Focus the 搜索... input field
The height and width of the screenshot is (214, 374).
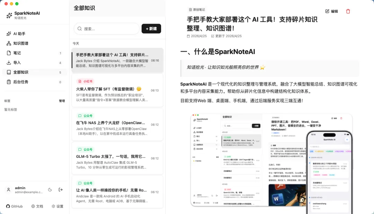(x=107, y=29)
